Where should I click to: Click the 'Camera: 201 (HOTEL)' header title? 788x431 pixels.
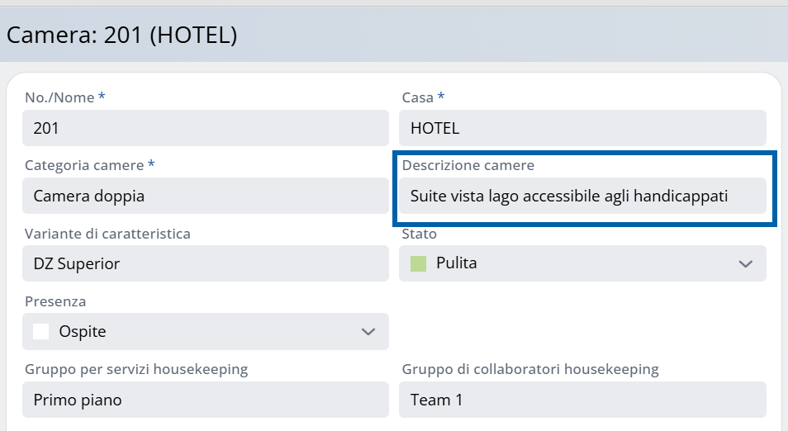tap(122, 35)
